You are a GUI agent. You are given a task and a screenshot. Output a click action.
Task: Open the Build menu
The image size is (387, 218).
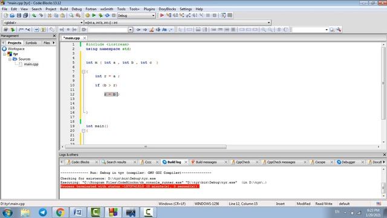coord(64,9)
